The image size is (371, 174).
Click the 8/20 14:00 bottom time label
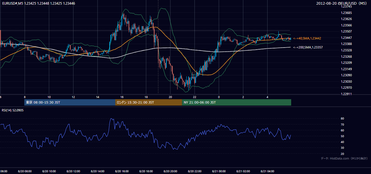(97, 171)
